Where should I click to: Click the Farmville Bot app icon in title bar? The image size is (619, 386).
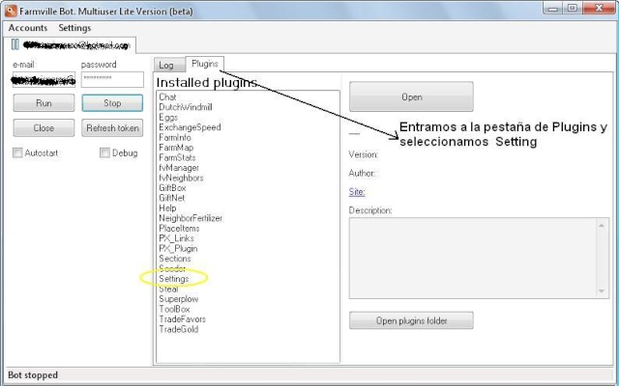[x=11, y=11]
